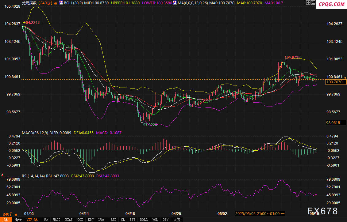Open the【240分】period label in the title
Screen dimensions: 347x222
tap(45, 3)
